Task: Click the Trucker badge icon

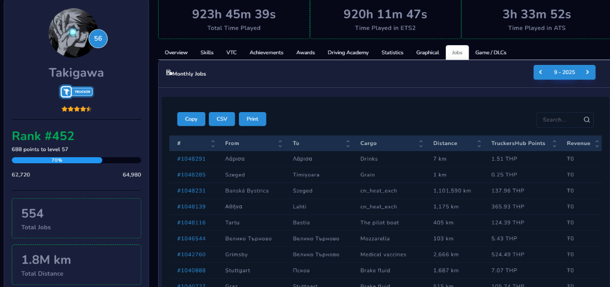Action: pos(77,92)
